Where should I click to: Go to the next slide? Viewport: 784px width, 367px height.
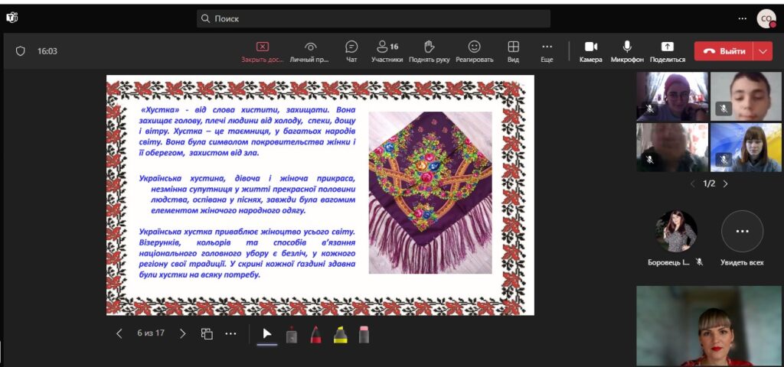pyautogui.click(x=182, y=333)
